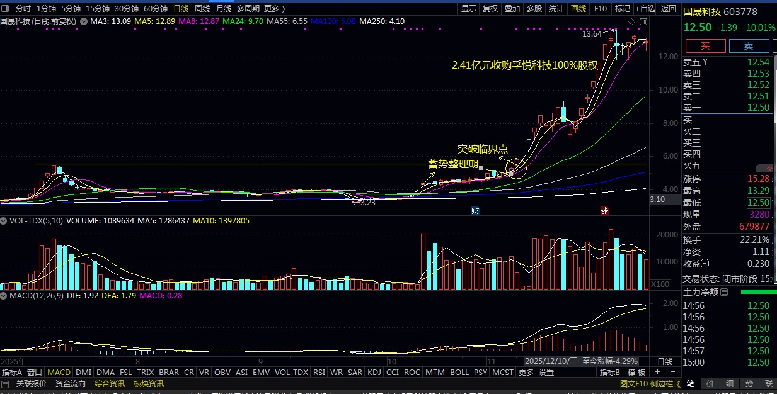Screen dimensions: 777x394
Task: Switch side panel to 势 trend tab
Action: click(749, 384)
